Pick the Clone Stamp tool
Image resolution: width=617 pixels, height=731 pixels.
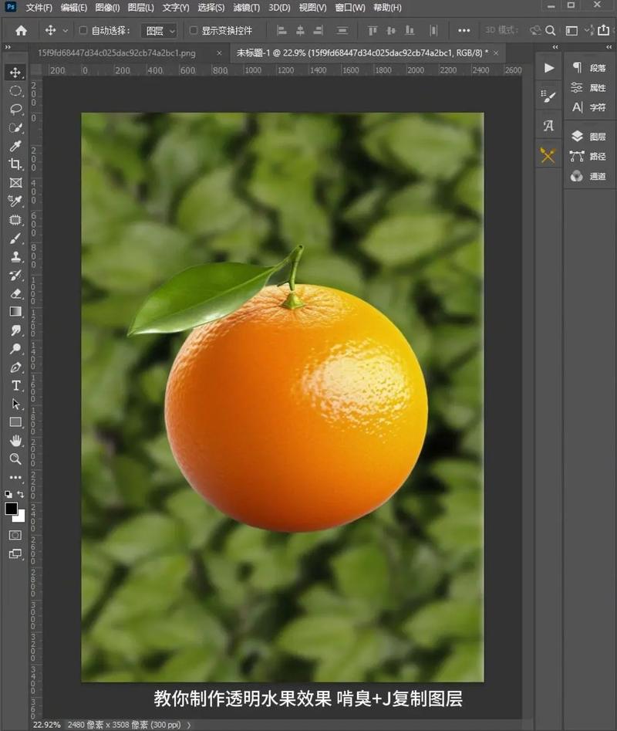(x=15, y=257)
